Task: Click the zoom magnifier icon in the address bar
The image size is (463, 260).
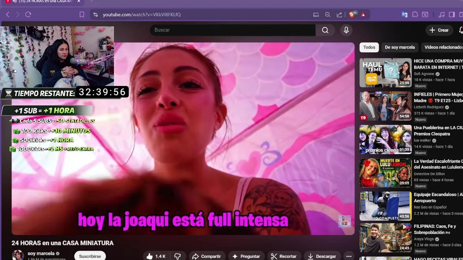Action: point(328,14)
